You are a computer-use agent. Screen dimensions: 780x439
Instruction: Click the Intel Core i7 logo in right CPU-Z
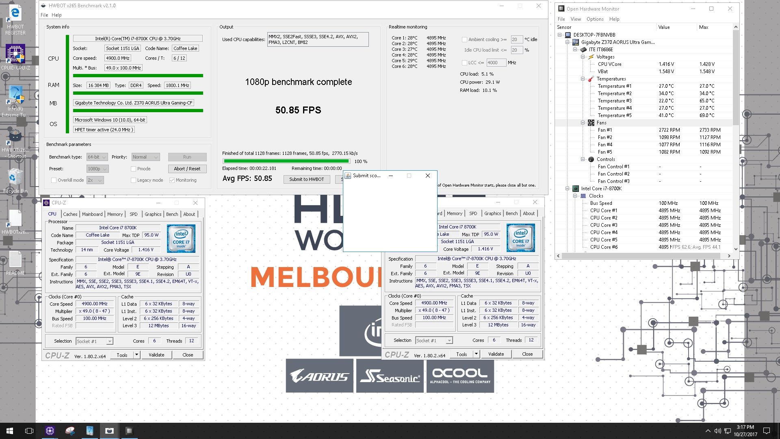click(x=521, y=237)
